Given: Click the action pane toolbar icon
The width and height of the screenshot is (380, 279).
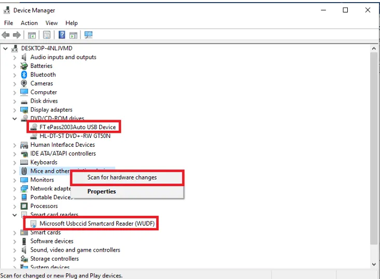Looking at the screenshot, I should pyautogui.click(x=73, y=35).
